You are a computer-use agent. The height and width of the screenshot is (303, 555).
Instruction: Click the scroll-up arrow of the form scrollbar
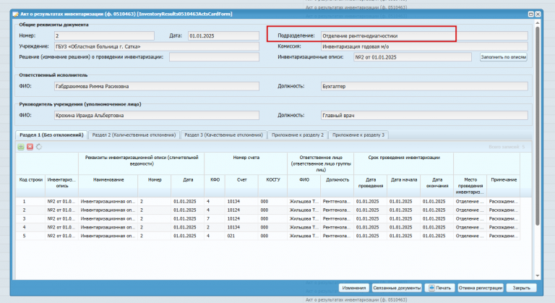tap(538, 23)
